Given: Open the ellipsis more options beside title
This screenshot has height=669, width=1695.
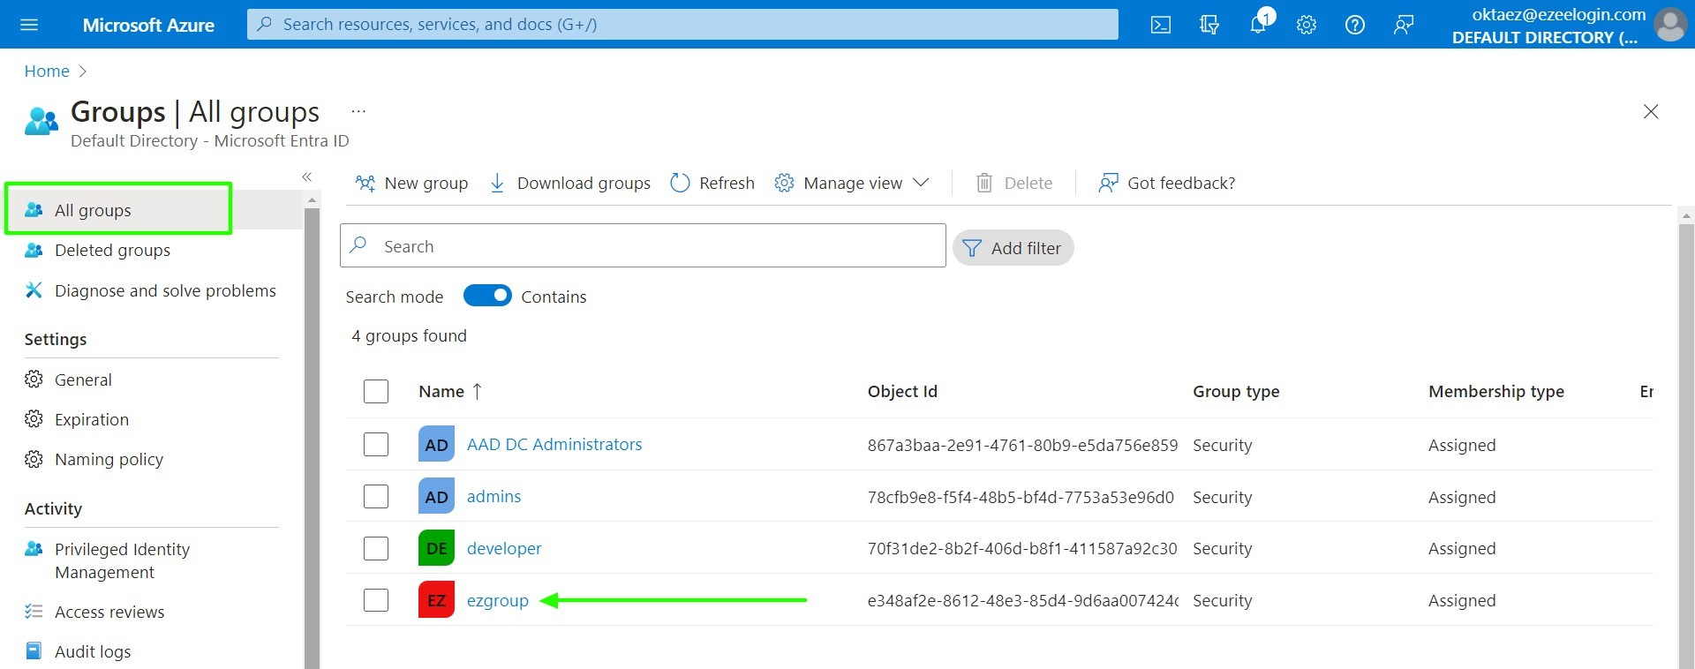Looking at the screenshot, I should pos(358,111).
